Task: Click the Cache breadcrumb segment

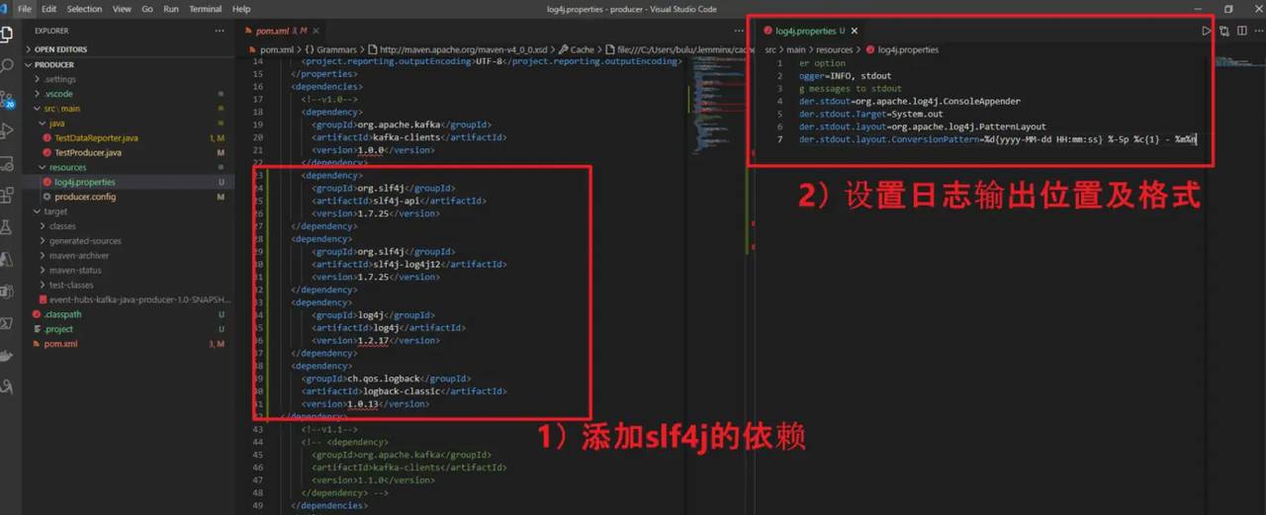Action: [577, 49]
